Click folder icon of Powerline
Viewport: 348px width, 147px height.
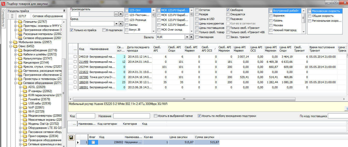point(25,99)
